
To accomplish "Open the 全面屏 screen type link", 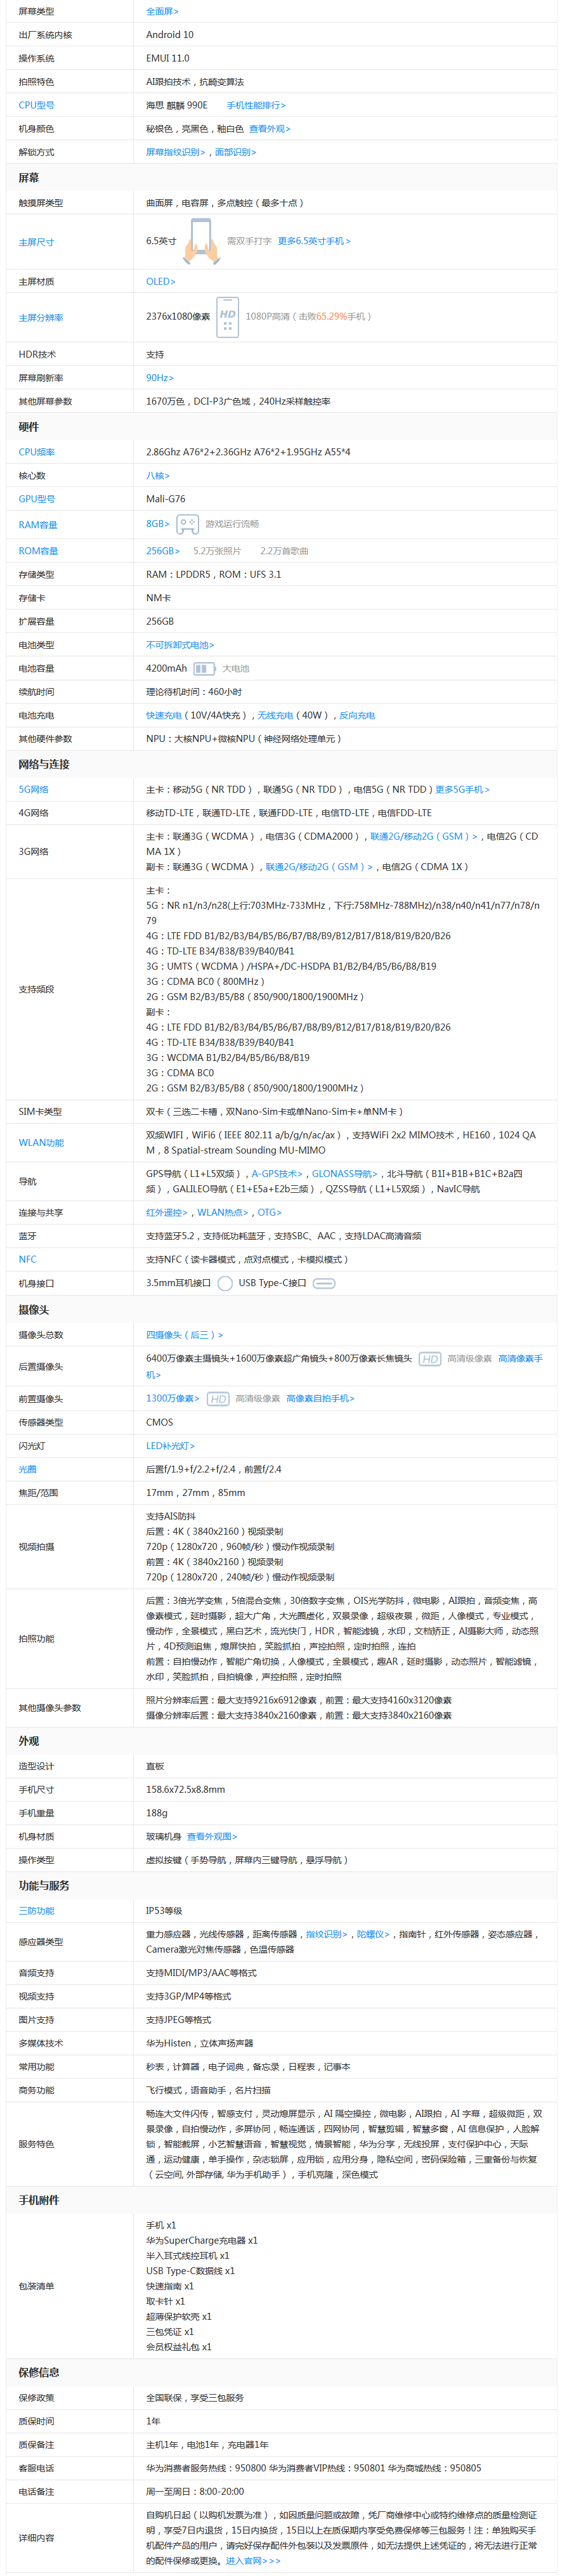I will [162, 11].
